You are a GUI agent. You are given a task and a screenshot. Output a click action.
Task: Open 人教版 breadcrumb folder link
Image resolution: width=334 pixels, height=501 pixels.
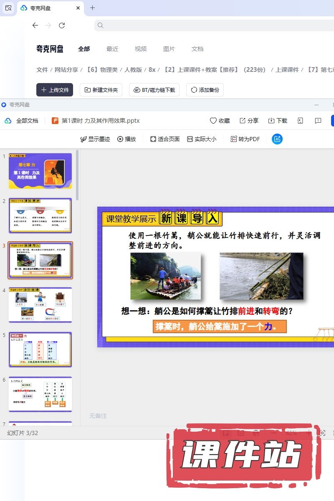[x=133, y=70]
